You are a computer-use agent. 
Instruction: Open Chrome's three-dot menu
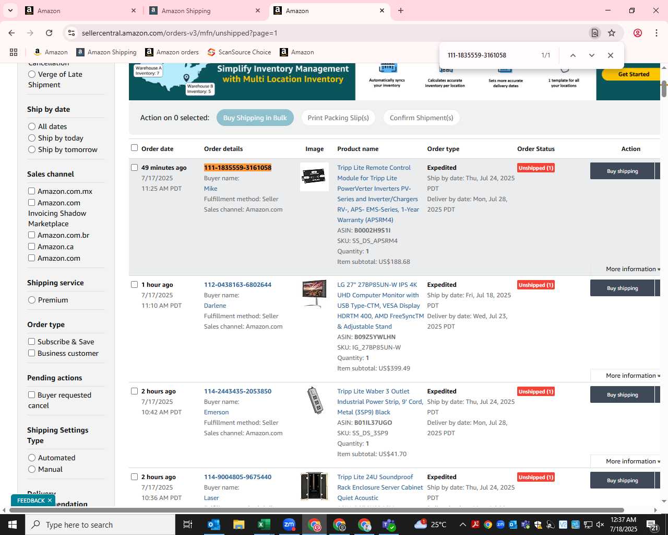tap(657, 33)
